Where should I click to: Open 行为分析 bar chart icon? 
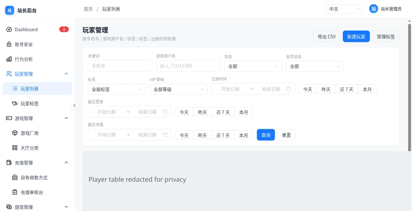click(9, 59)
